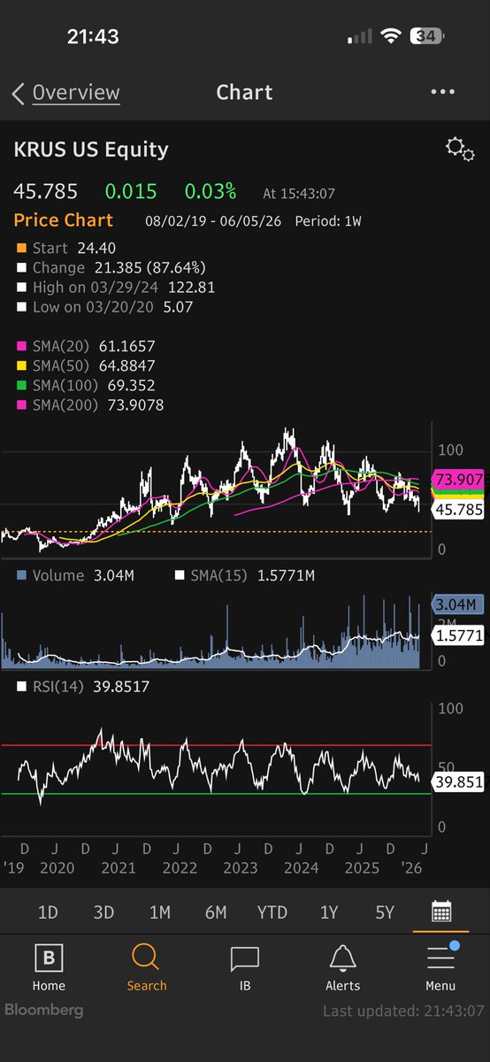490x1062 pixels.
Task: Tap the battery indicator in status bar
Action: pos(425,37)
